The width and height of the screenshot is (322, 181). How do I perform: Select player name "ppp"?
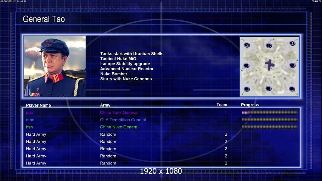pyautogui.click(x=29, y=113)
